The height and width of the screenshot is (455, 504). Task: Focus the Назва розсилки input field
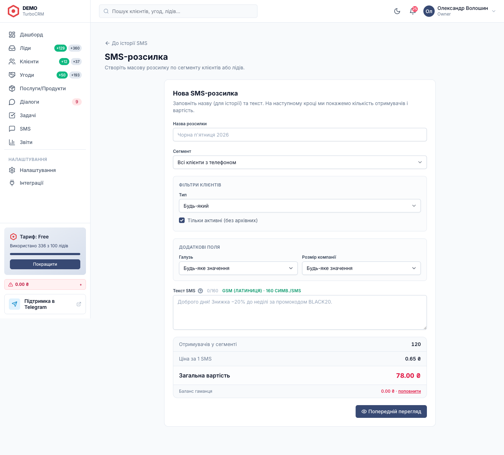(x=300, y=135)
